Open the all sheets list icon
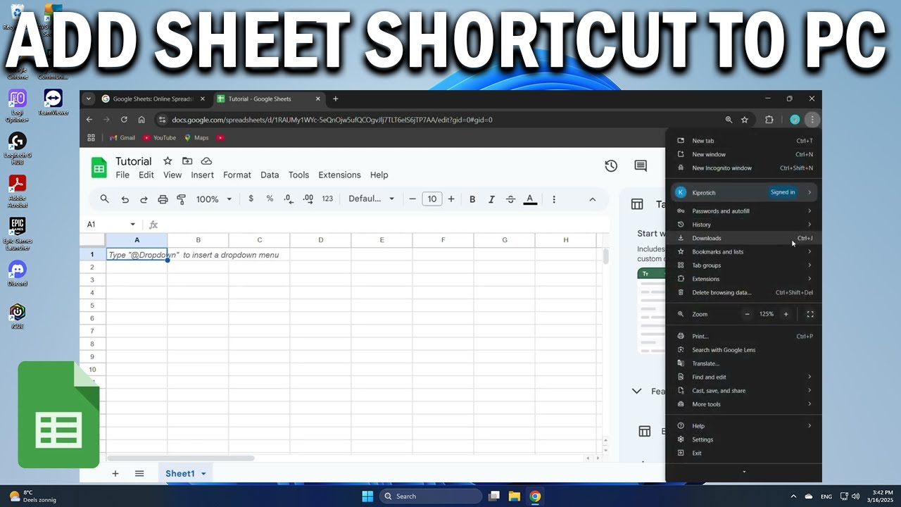 pos(139,473)
